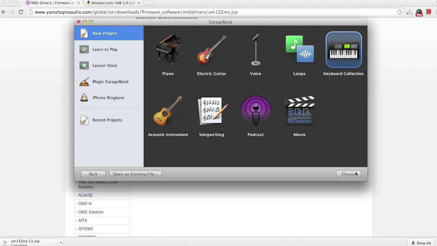This screenshot has height=246, width=437.
Task: Bookmark page with the star icon
Action: click(400, 12)
